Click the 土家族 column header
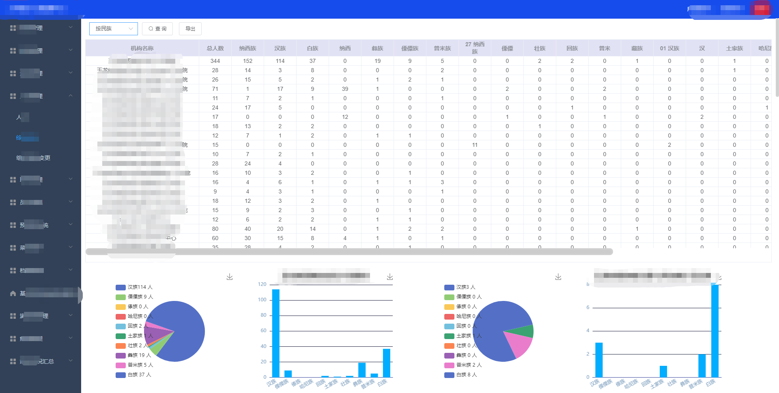The image size is (779, 393). [x=734, y=48]
